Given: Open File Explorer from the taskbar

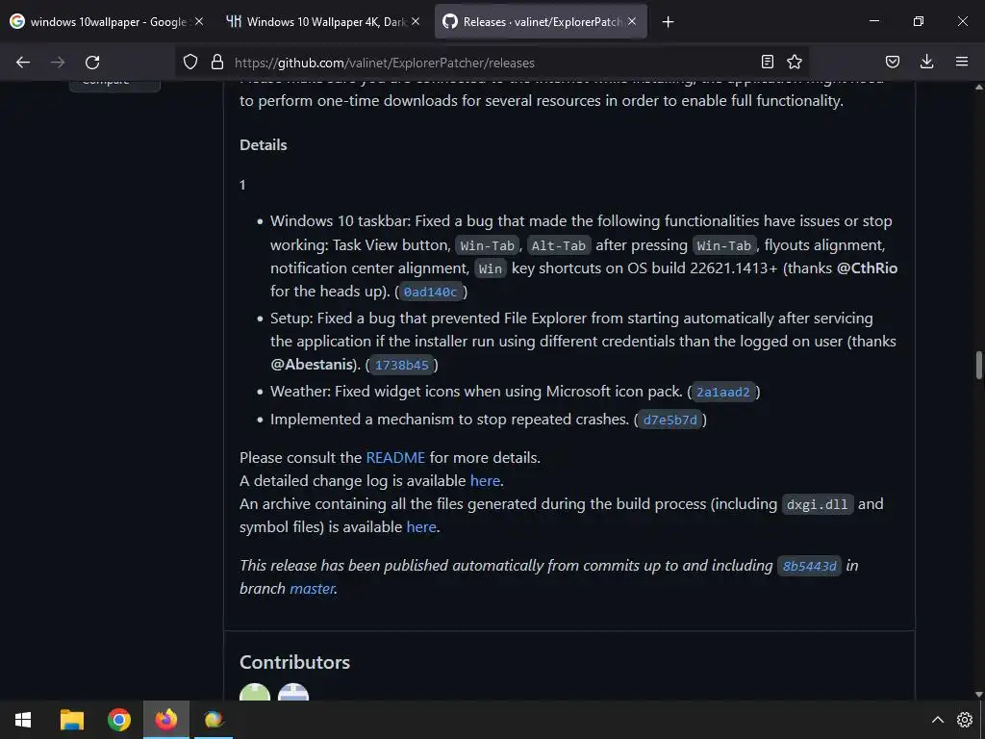Looking at the screenshot, I should [x=71, y=720].
